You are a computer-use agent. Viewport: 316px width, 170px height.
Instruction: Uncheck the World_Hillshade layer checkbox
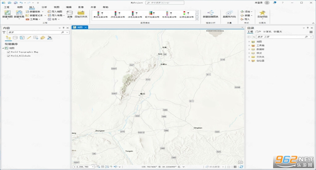8,56
